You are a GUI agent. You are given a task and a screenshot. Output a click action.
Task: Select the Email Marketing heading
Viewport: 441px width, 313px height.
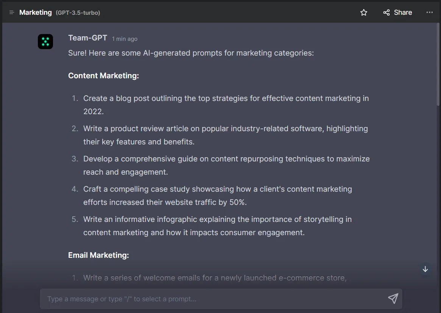tap(98, 255)
